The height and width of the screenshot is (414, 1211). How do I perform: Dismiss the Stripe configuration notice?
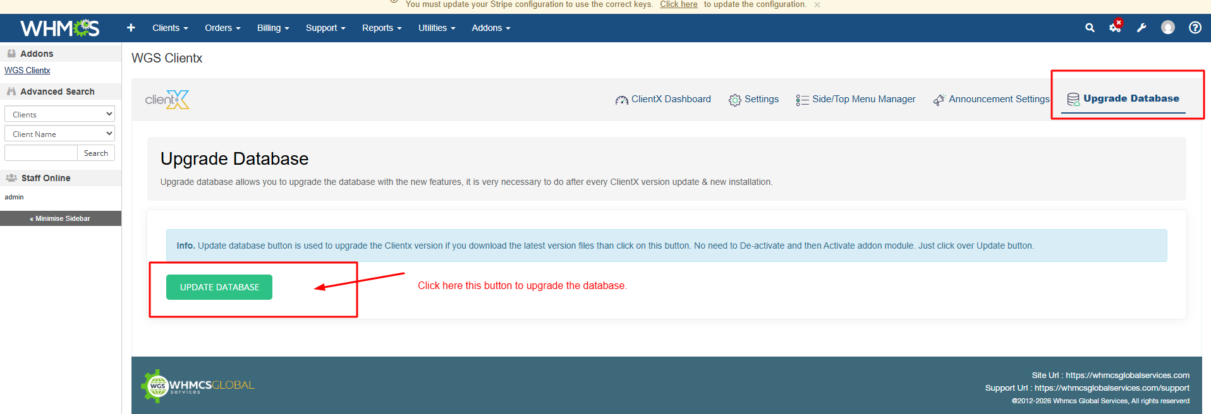817,5
